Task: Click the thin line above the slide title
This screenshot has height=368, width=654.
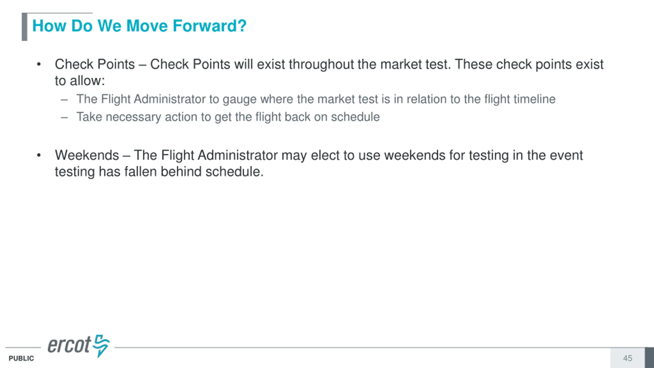Action: 60,13
